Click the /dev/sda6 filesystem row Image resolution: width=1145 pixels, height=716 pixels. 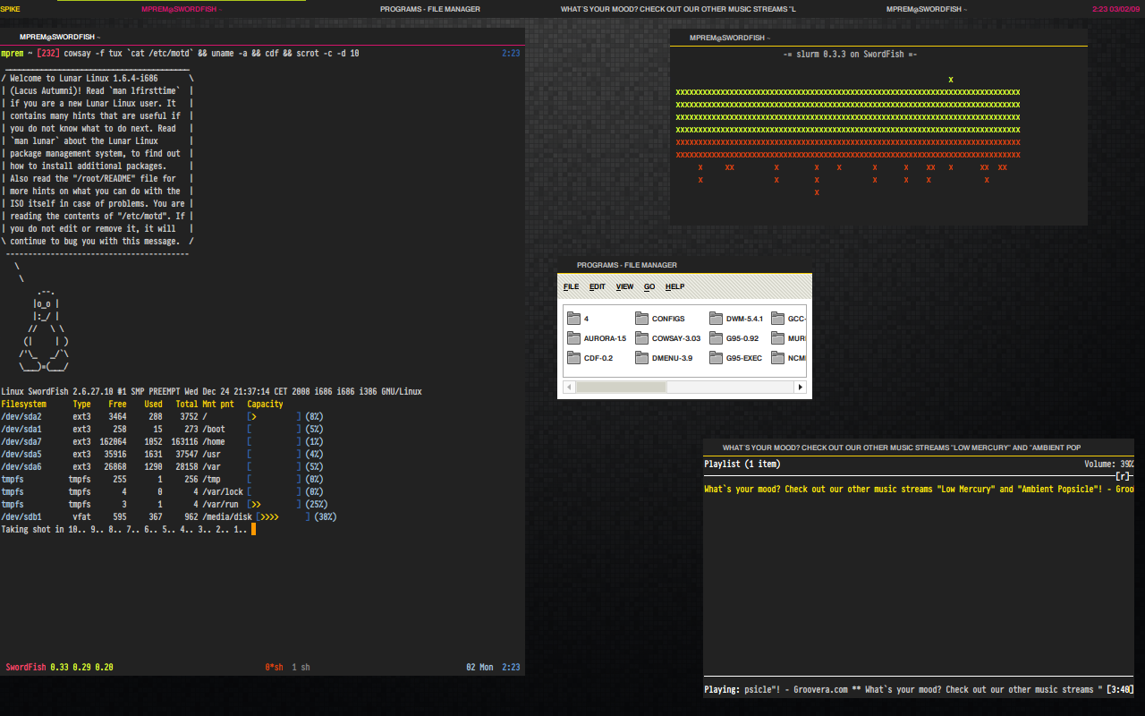(162, 466)
